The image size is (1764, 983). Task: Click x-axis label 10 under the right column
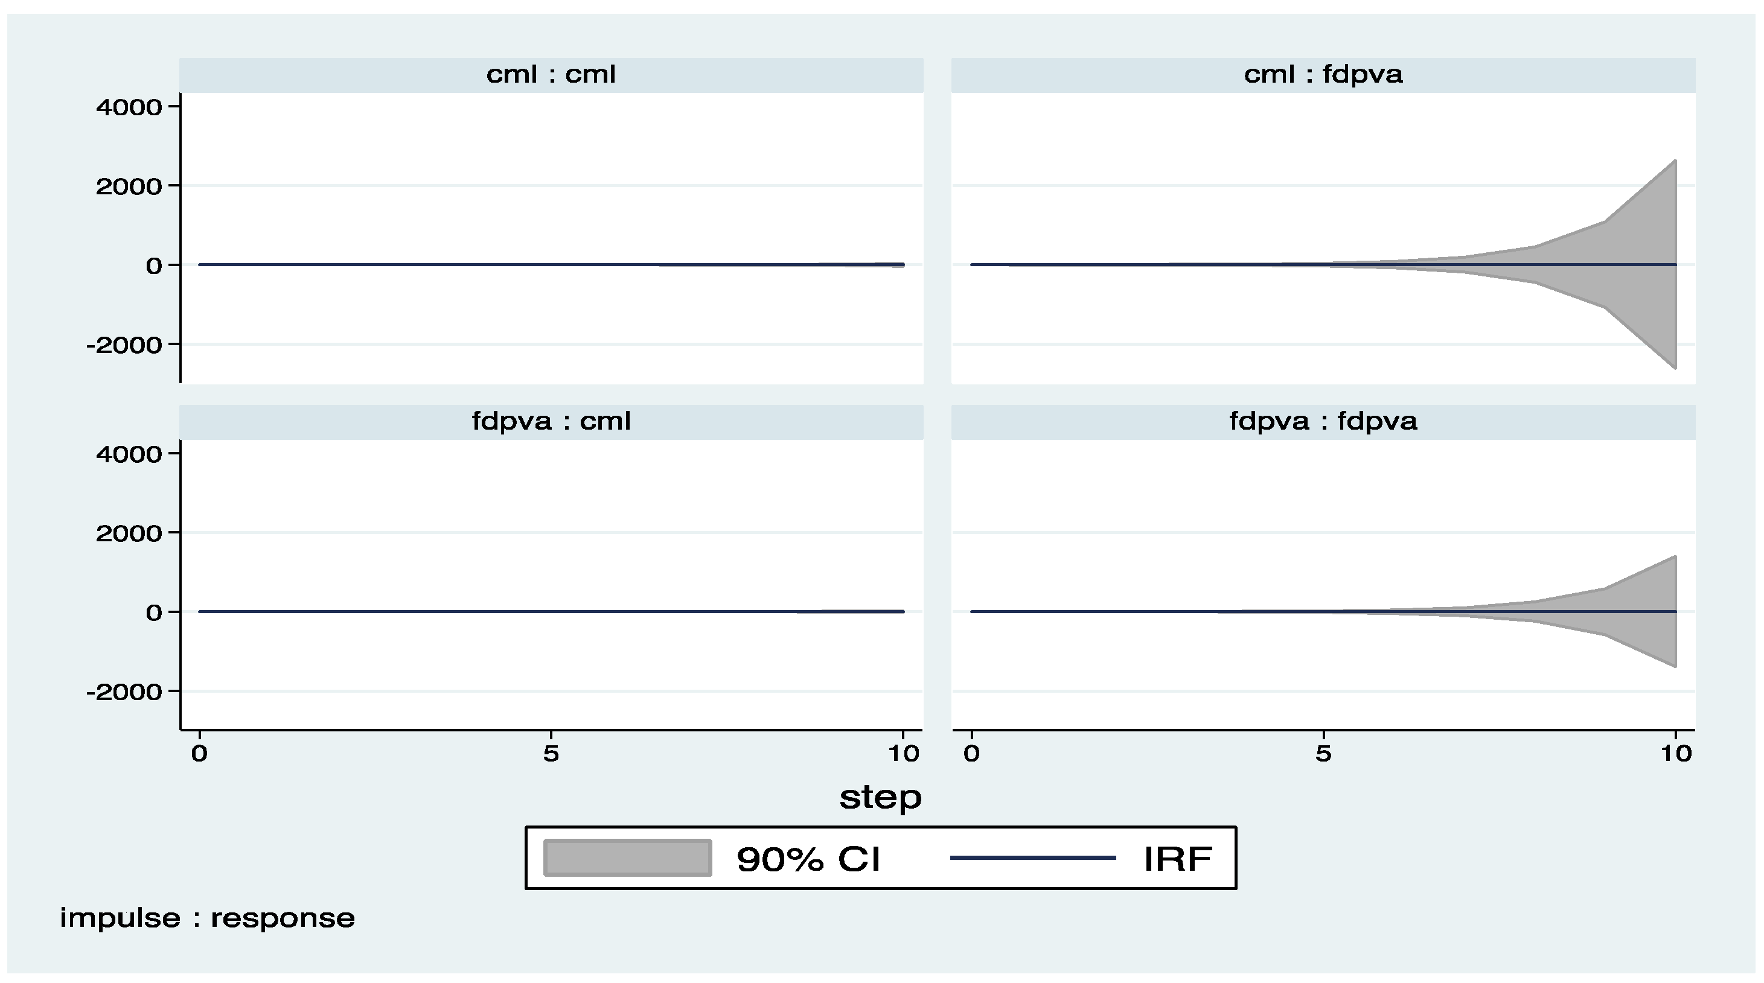[1676, 754]
